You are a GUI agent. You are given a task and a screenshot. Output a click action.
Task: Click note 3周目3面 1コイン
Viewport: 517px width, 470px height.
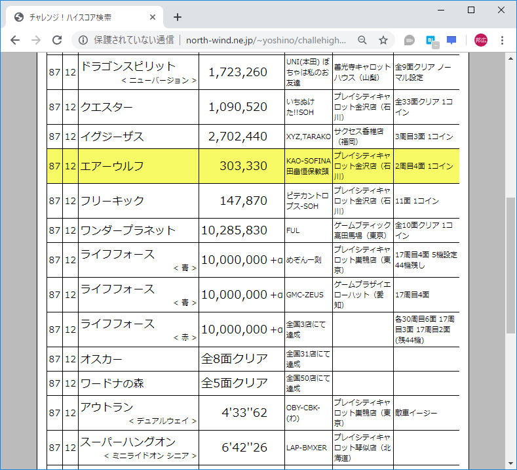click(424, 137)
